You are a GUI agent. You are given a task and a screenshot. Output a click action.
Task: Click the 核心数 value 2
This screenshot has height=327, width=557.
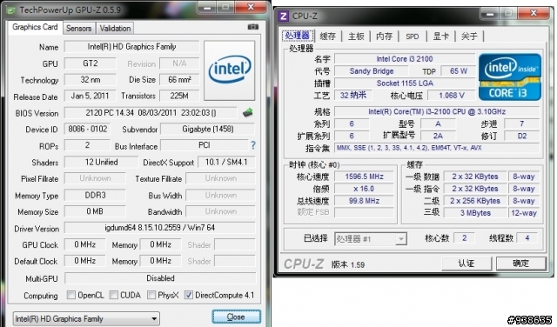click(464, 238)
